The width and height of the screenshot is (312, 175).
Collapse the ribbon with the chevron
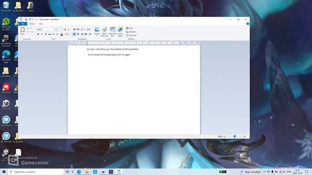point(244,24)
